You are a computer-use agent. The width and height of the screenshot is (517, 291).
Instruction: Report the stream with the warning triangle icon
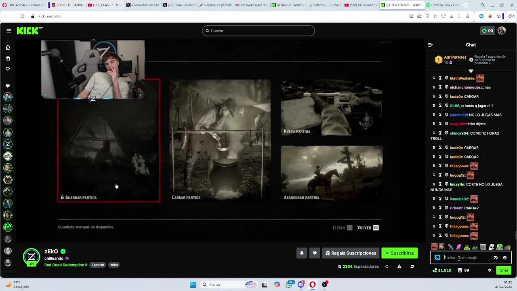pyautogui.click(x=399, y=267)
